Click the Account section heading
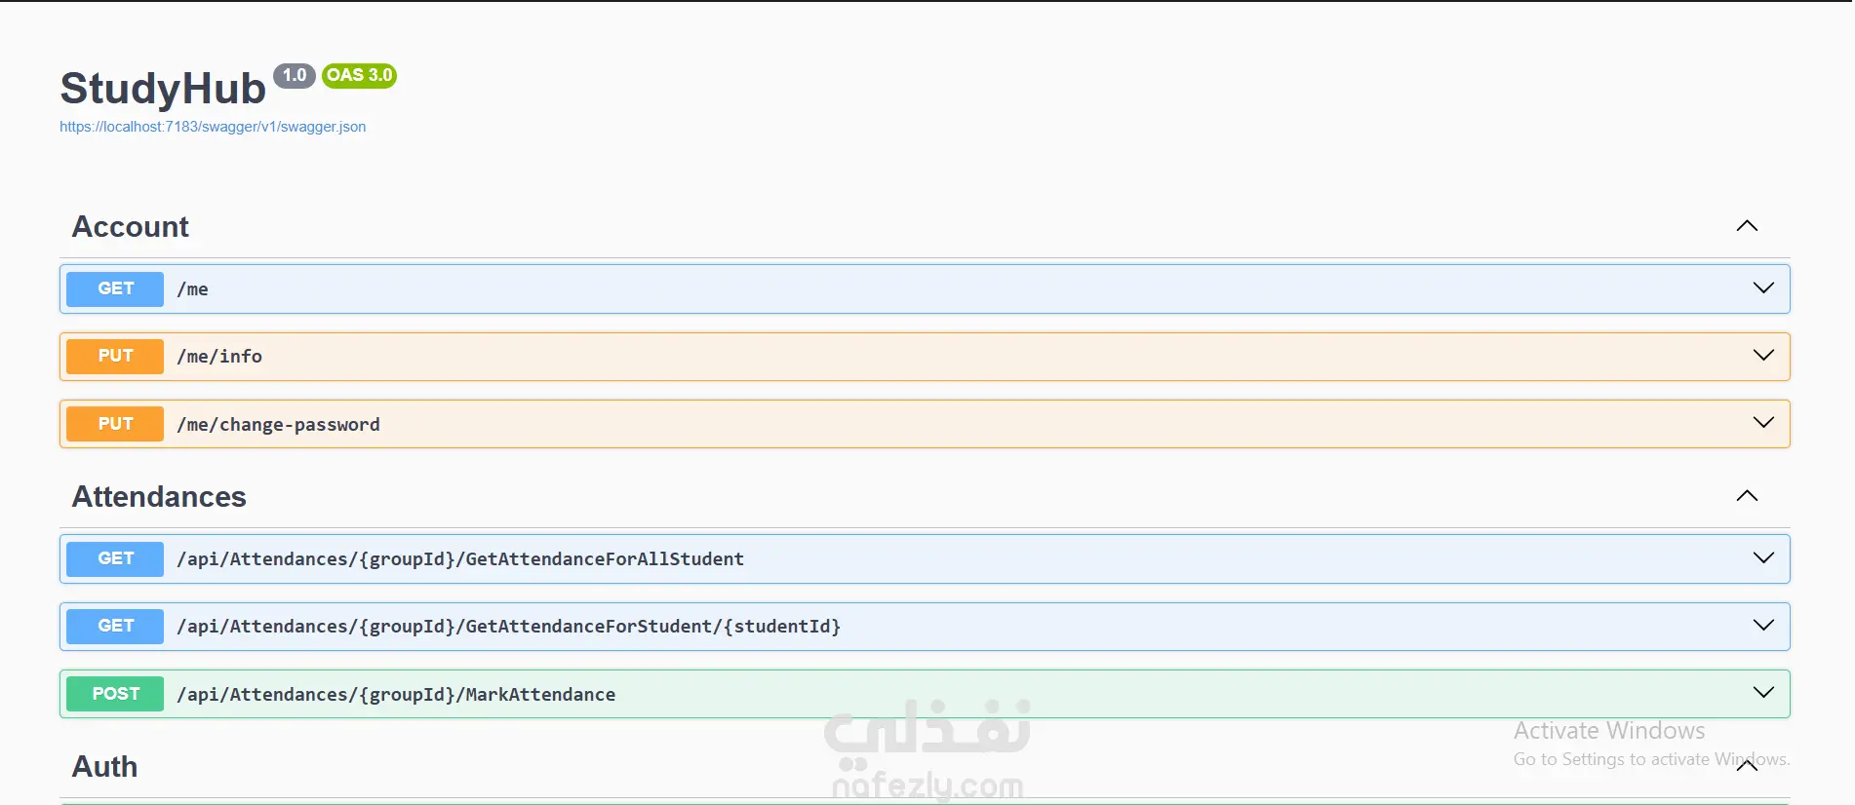 pos(131,227)
